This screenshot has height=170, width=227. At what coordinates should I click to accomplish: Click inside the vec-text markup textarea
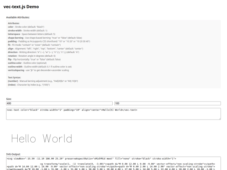click(x=113, y=114)
